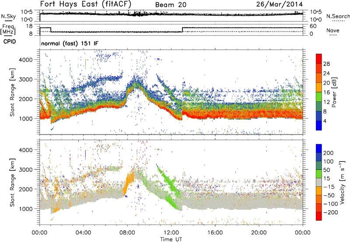Click the '2000' tick in the velocity panel

(26, 189)
